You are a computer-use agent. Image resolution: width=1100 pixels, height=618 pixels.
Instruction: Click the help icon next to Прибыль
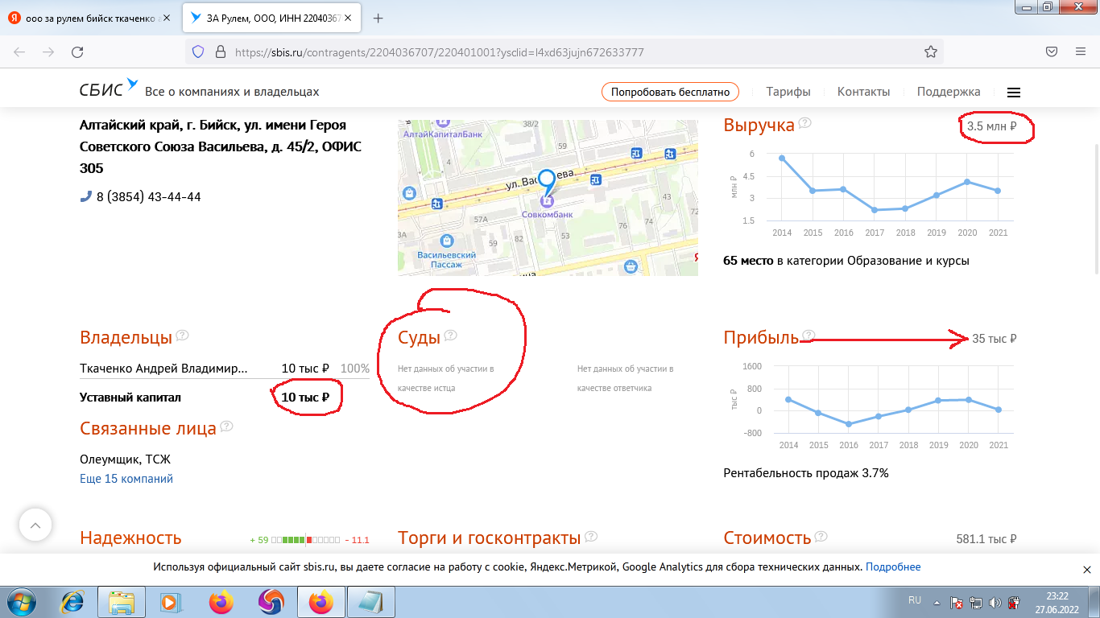pyautogui.click(x=808, y=336)
